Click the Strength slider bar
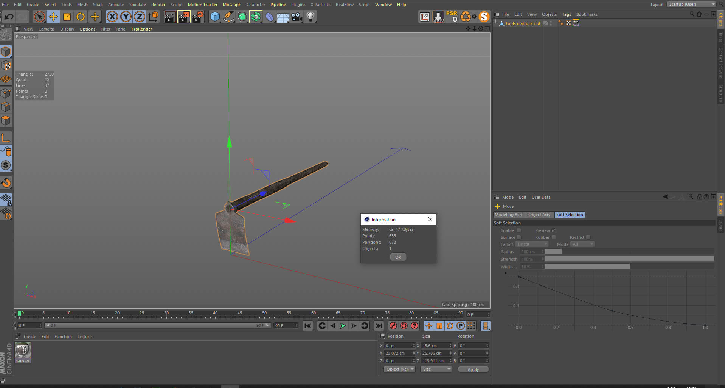 pyautogui.click(x=629, y=259)
